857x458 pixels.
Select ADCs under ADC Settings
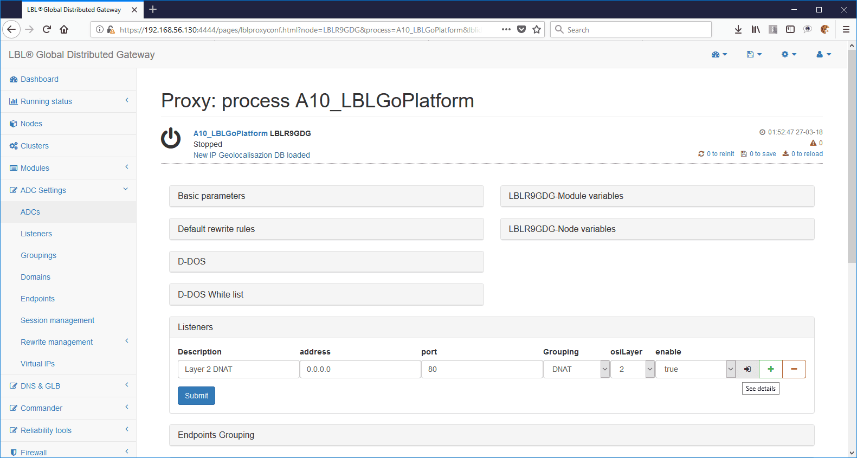68,212
